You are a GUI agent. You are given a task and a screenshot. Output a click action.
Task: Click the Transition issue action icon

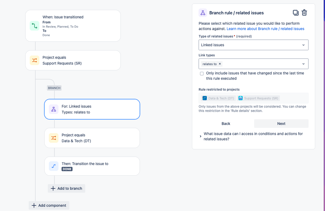(54, 166)
